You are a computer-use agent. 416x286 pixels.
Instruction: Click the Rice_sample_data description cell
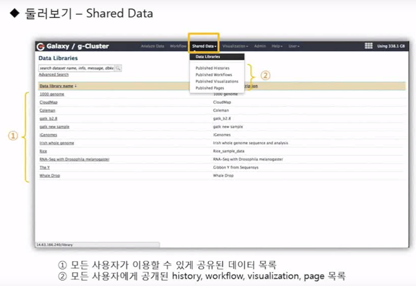coord(229,151)
